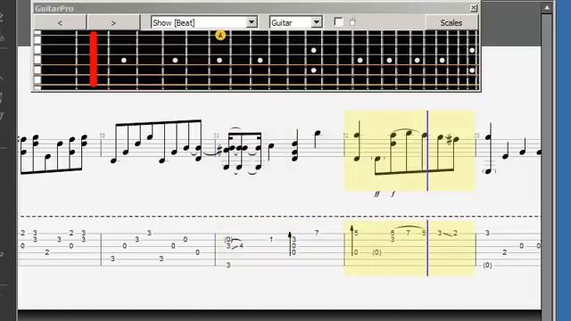Select tab number 1 in the tablature
Viewport: 571px width, 321px height.
271,240
